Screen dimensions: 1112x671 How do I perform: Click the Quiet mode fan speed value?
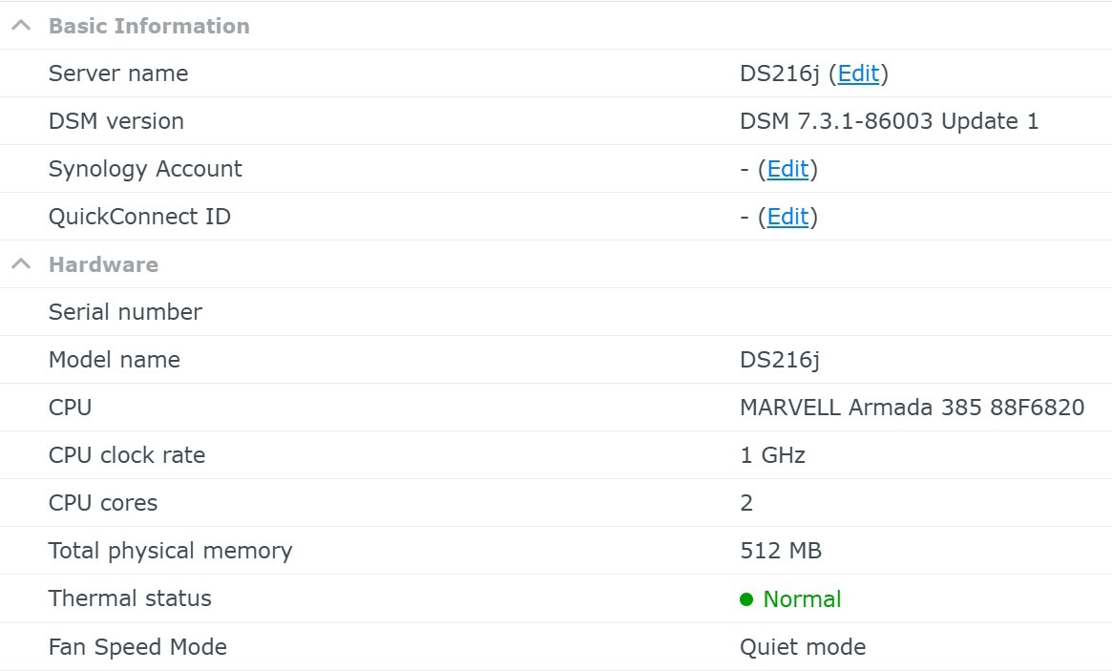pyautogui.click(x=802, y=647)
